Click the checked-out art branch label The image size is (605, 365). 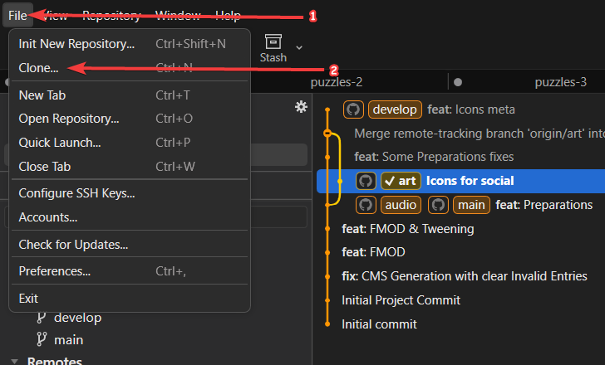[400, 181]
